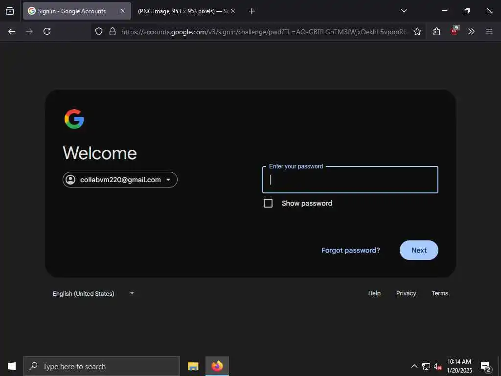This screenshot has width=501, height=376.
Task: Open the Terms link
Action: pos(440,293)
